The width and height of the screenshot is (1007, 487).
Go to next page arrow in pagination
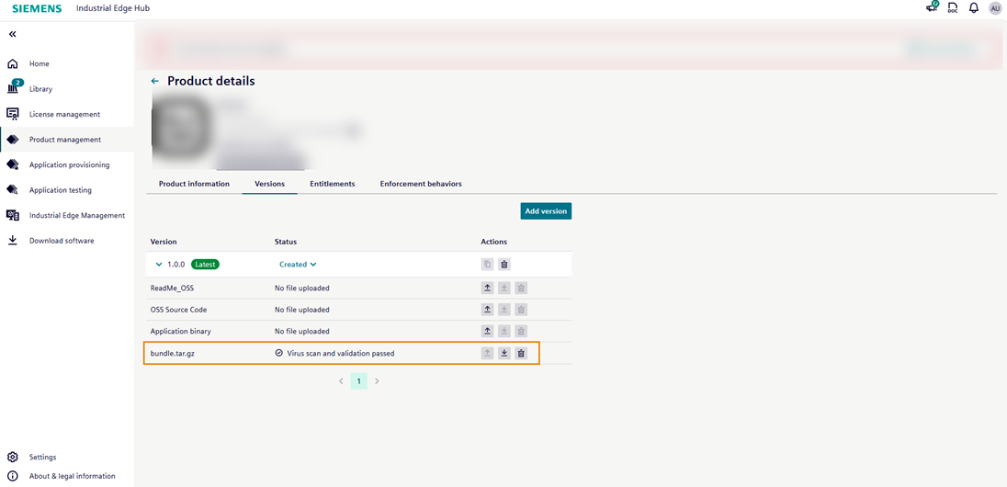click(377, 381)
